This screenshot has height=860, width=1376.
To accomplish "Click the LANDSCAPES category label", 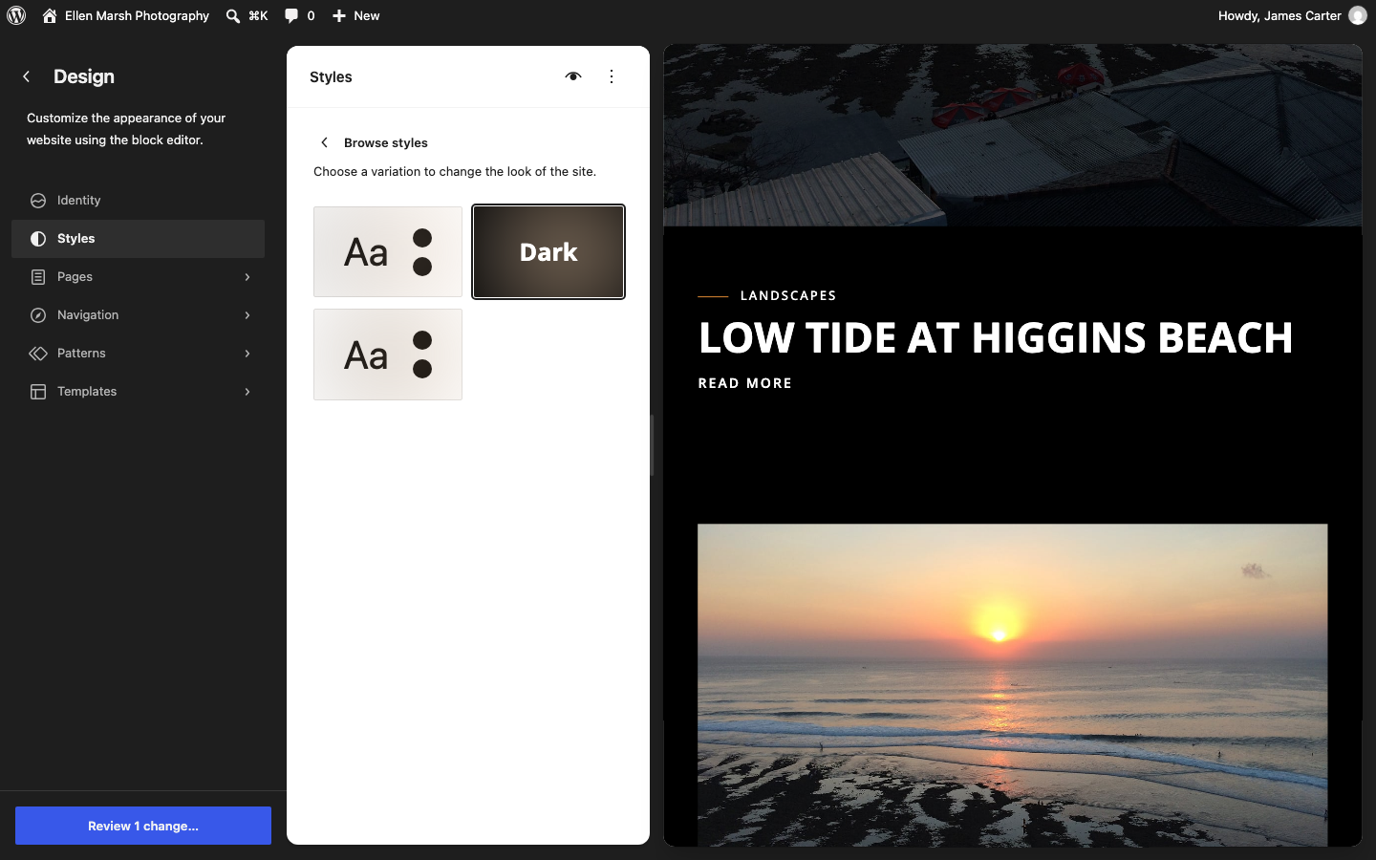I will (788, 296).
